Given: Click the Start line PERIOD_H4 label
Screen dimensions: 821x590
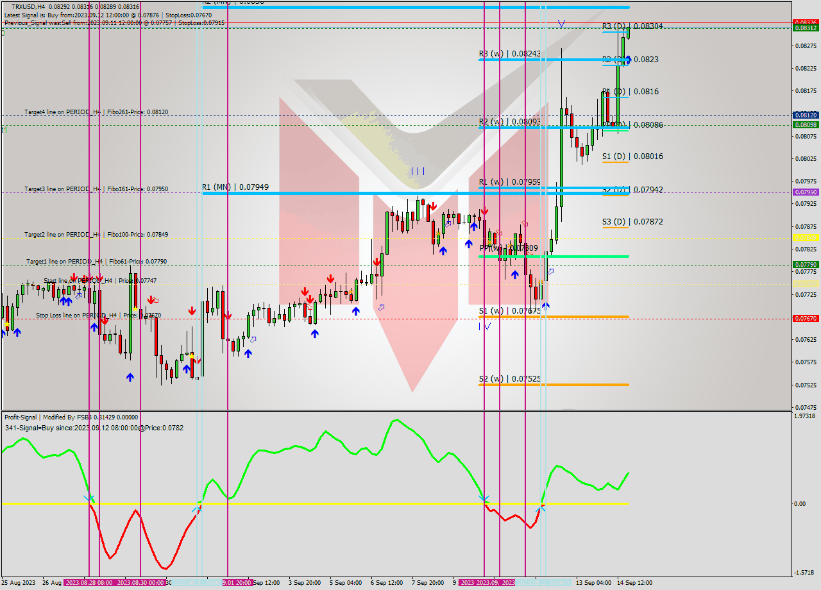Looking at the screenshot, I should (x=100, y=280).
